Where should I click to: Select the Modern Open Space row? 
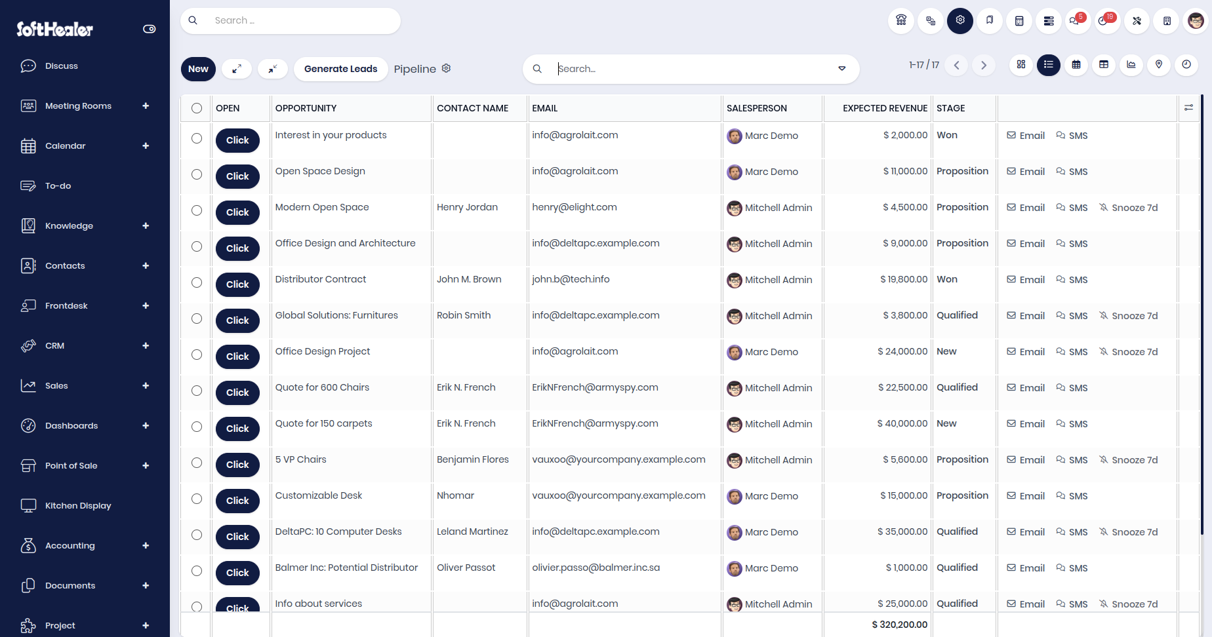[x=197, y=210]
